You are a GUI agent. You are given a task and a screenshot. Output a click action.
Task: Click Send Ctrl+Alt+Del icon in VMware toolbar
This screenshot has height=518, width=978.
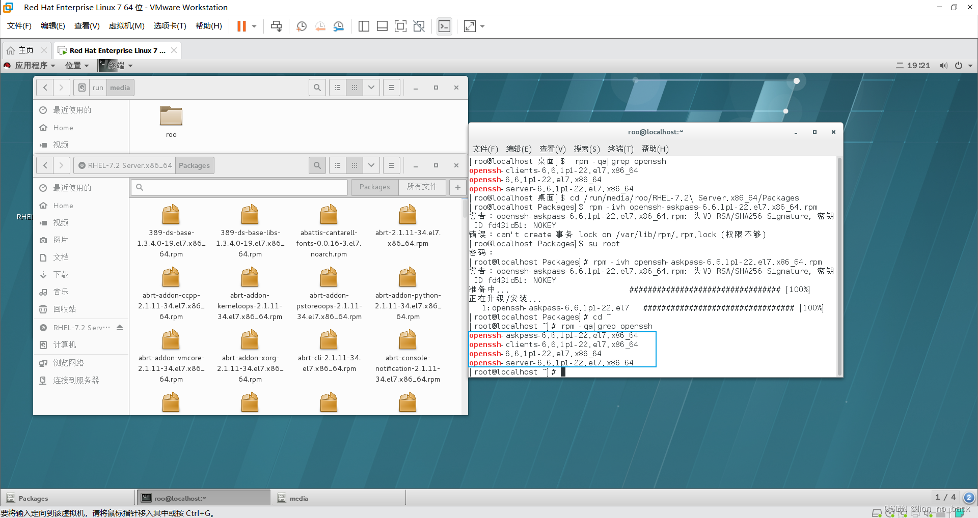[x=277, y=26]
